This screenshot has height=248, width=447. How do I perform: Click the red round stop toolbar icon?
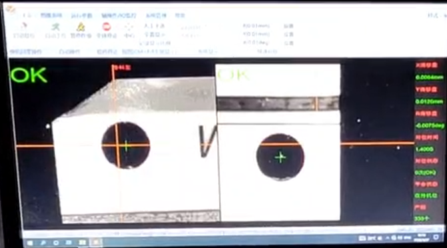click(107, 27)
